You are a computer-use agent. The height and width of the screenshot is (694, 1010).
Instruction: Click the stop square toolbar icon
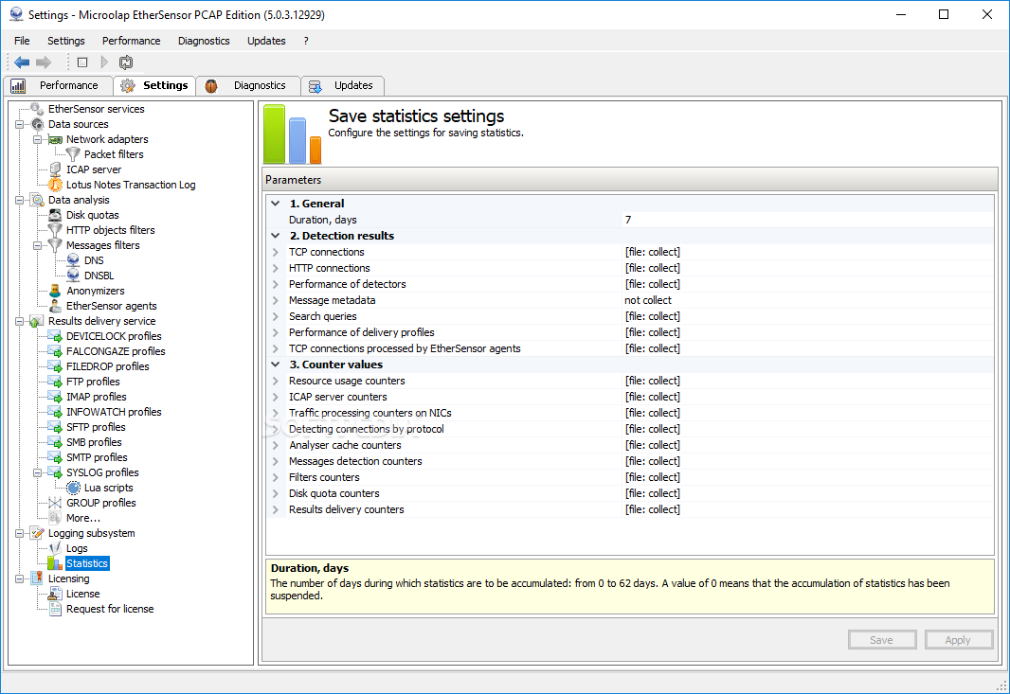82,62
